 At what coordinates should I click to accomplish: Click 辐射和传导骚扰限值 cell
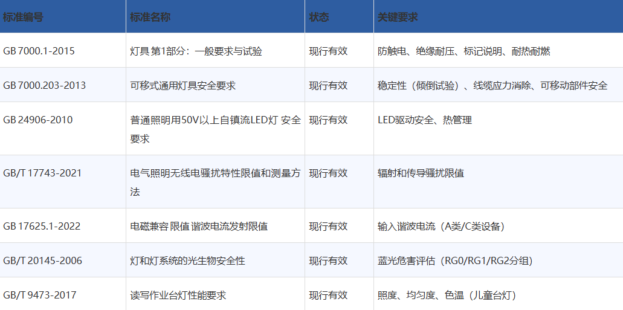coord(499,182)
